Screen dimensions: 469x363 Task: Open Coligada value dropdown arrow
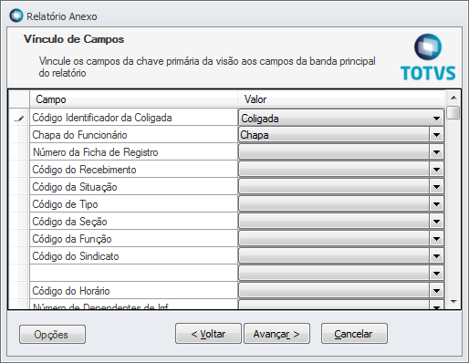[x=436, y=118]
